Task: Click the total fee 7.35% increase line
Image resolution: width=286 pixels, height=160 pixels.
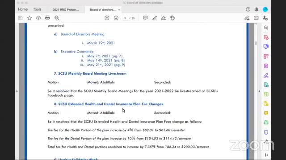Action: [x=128, y=147]
